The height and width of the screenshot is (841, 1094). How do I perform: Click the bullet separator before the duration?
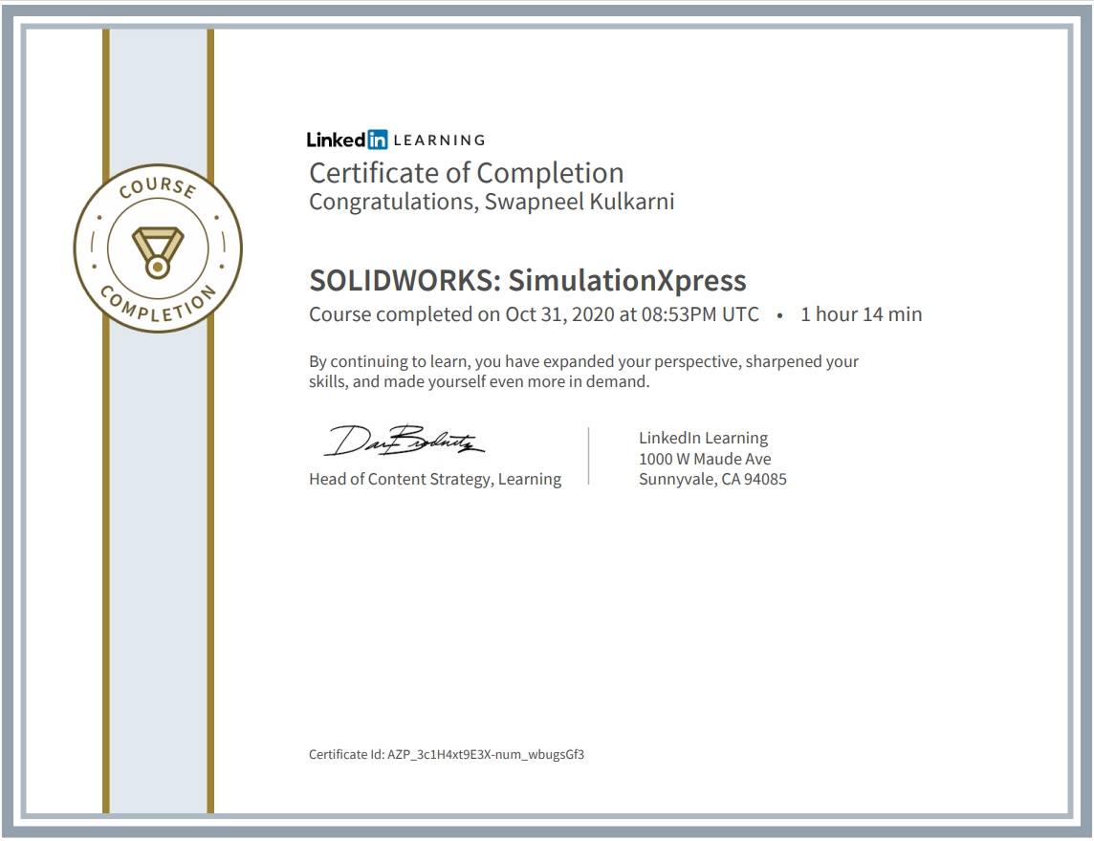coord(780,314)
